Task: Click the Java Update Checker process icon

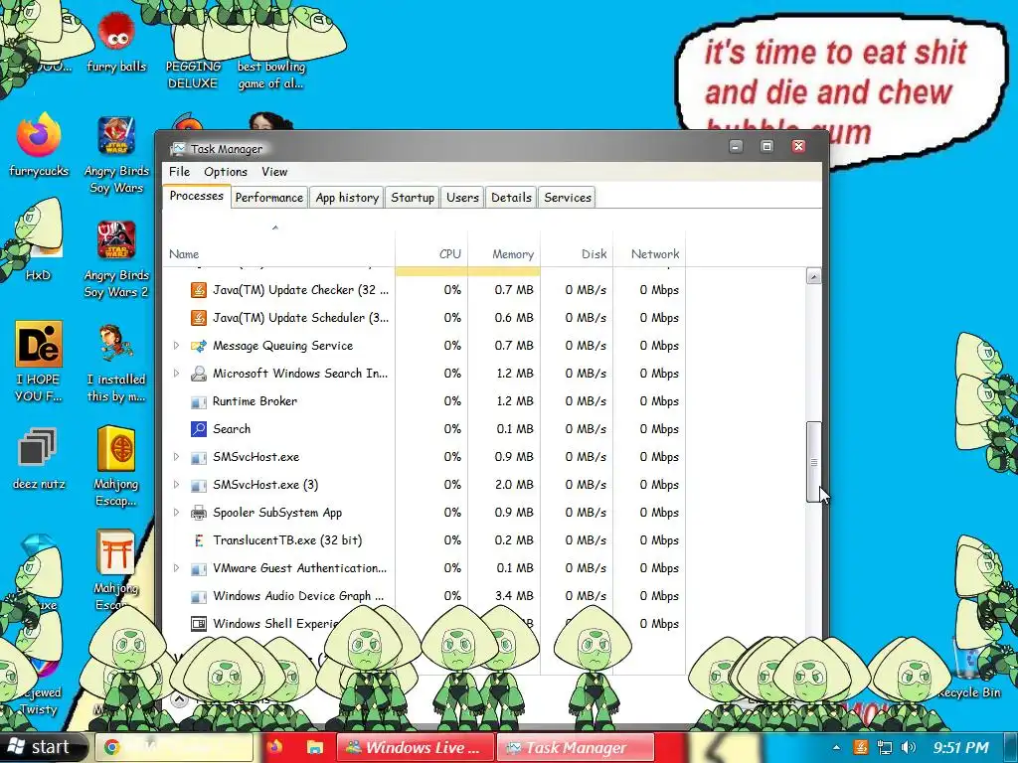Action: (198, 289)
